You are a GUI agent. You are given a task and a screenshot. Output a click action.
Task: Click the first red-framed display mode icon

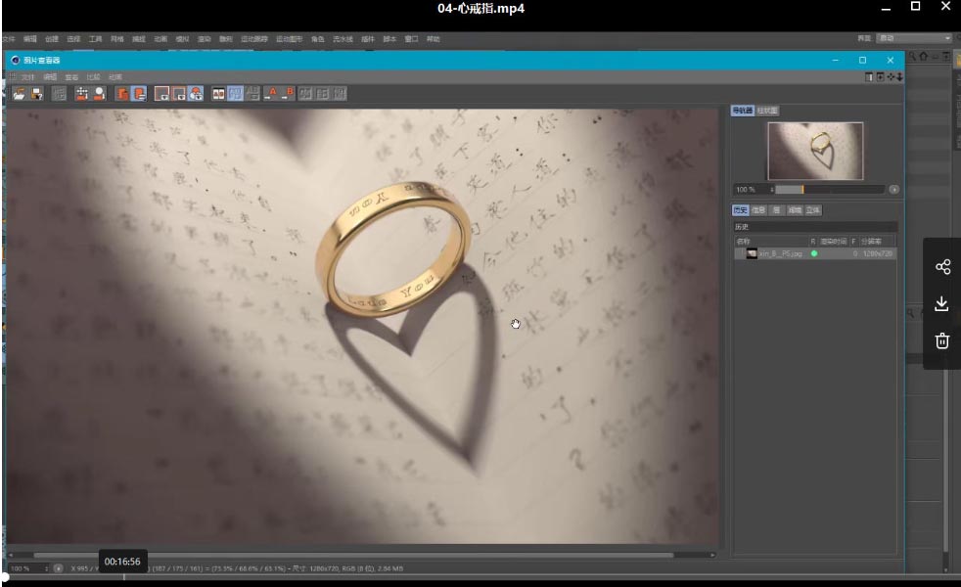point(161,94)
